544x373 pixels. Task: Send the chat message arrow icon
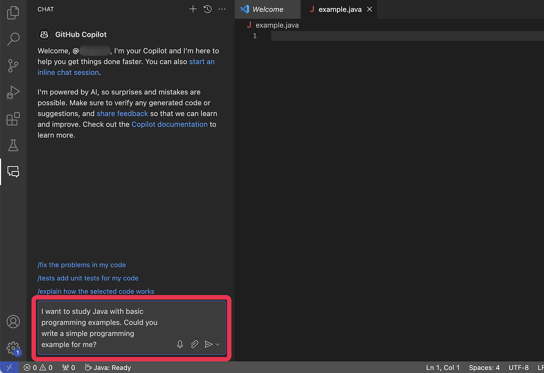pyautogui.click(x=209, y=344)
